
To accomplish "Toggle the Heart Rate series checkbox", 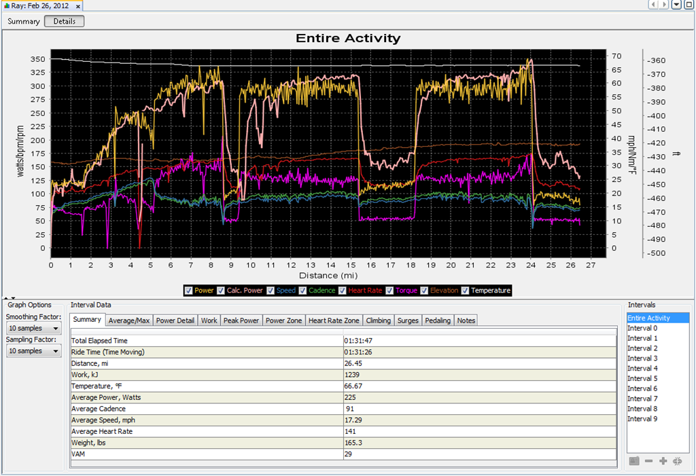I will (x=343, y=291).
